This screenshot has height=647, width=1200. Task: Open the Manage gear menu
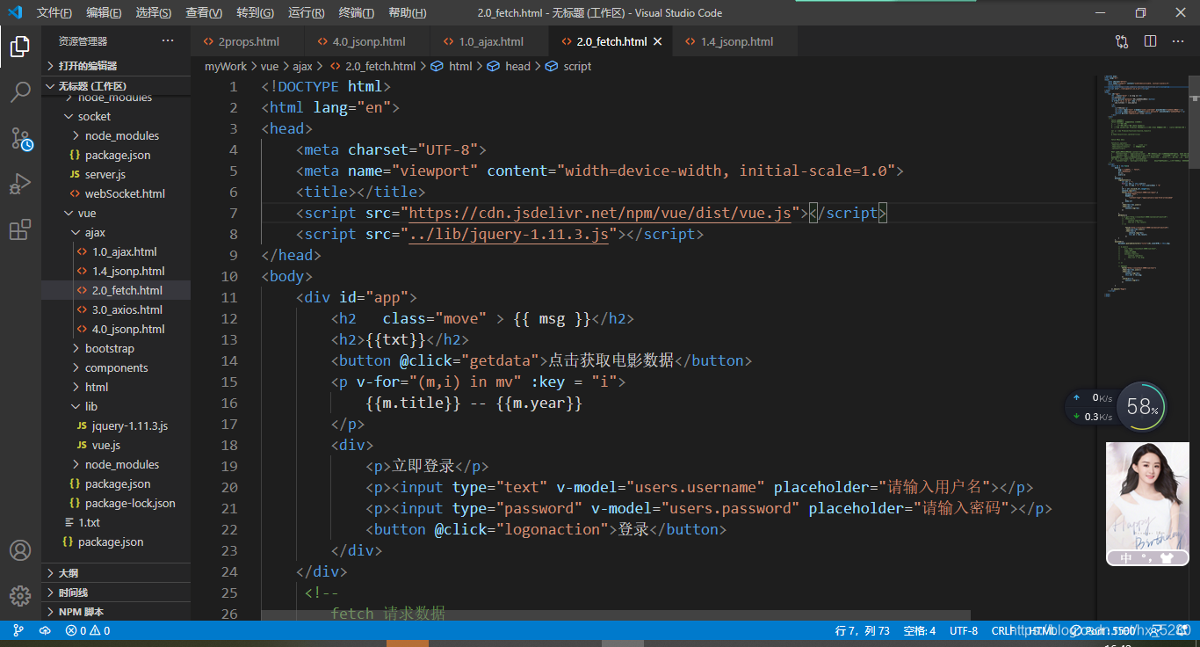[x=20, y=596]
